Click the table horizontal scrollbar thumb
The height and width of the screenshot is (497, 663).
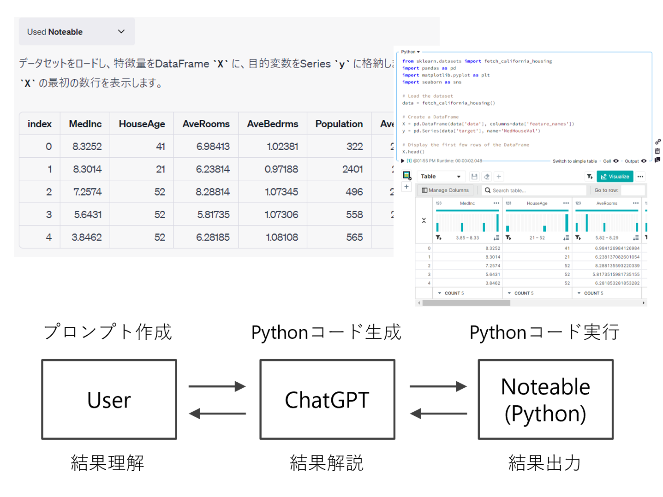466,303
